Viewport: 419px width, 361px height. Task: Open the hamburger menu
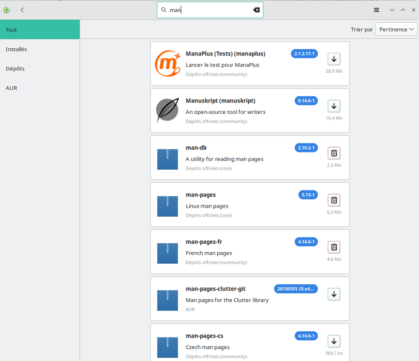coord(376,10)
